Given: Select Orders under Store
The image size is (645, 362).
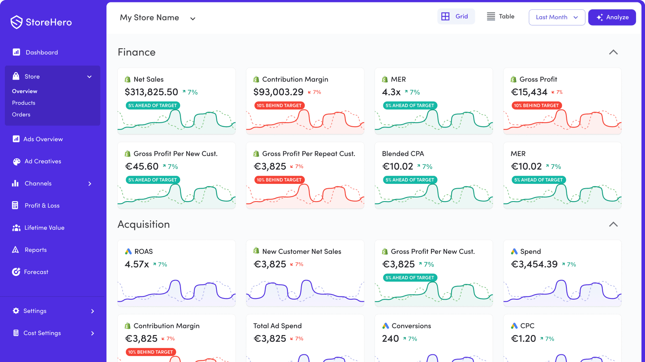Looking at the screenshot, I should [x=21, y=115].
